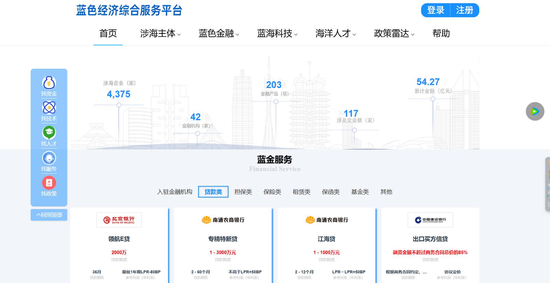Click the 注册 button

(464, 10)
